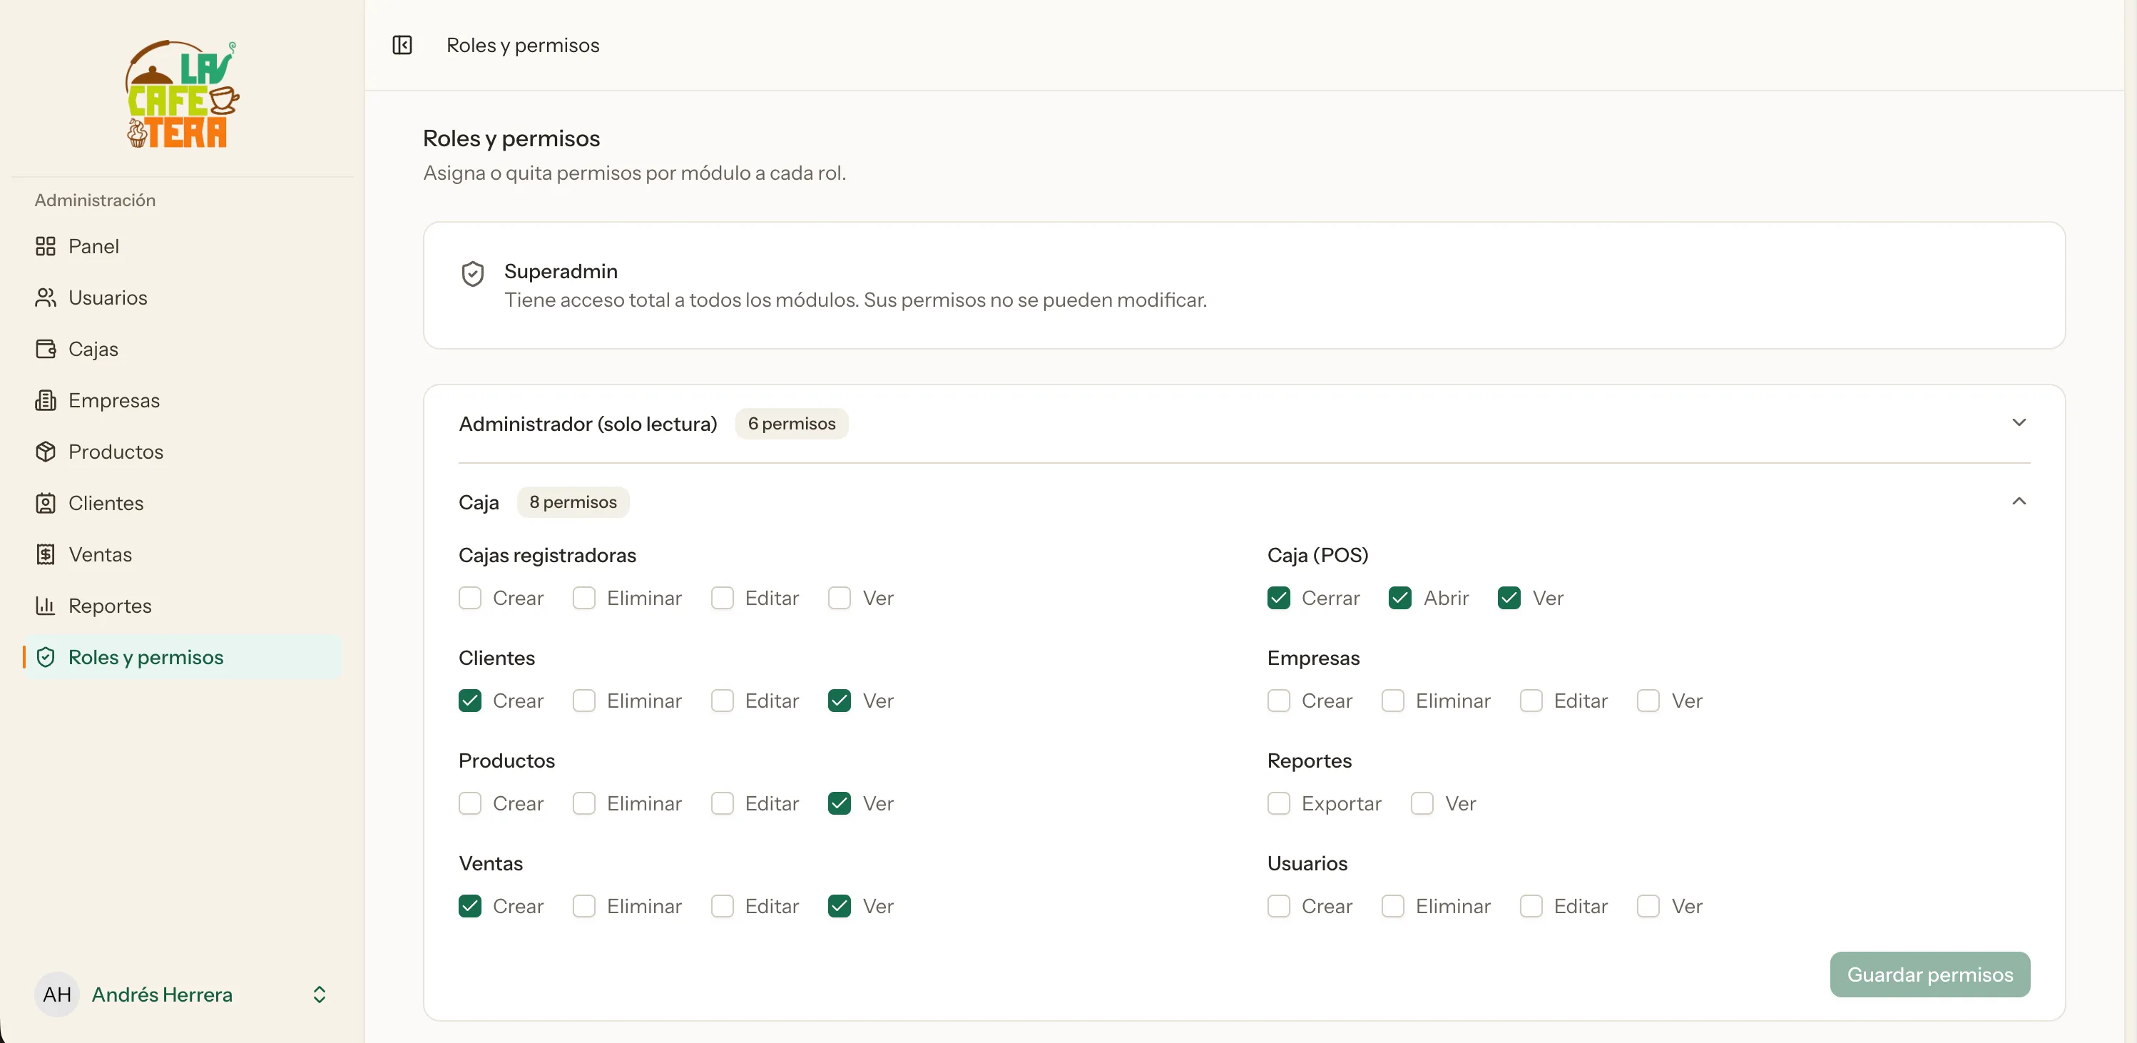Uncheck Cerrar under Caja (POS)
The image size is (2137, 1043).
coord(1279,599)
